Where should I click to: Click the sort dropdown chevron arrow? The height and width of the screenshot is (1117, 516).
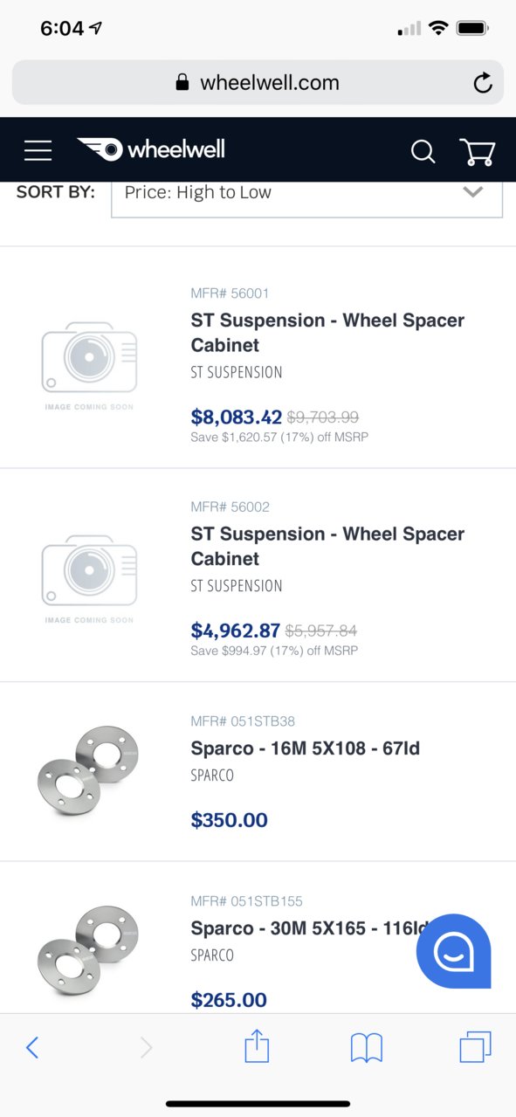(472, 192)
